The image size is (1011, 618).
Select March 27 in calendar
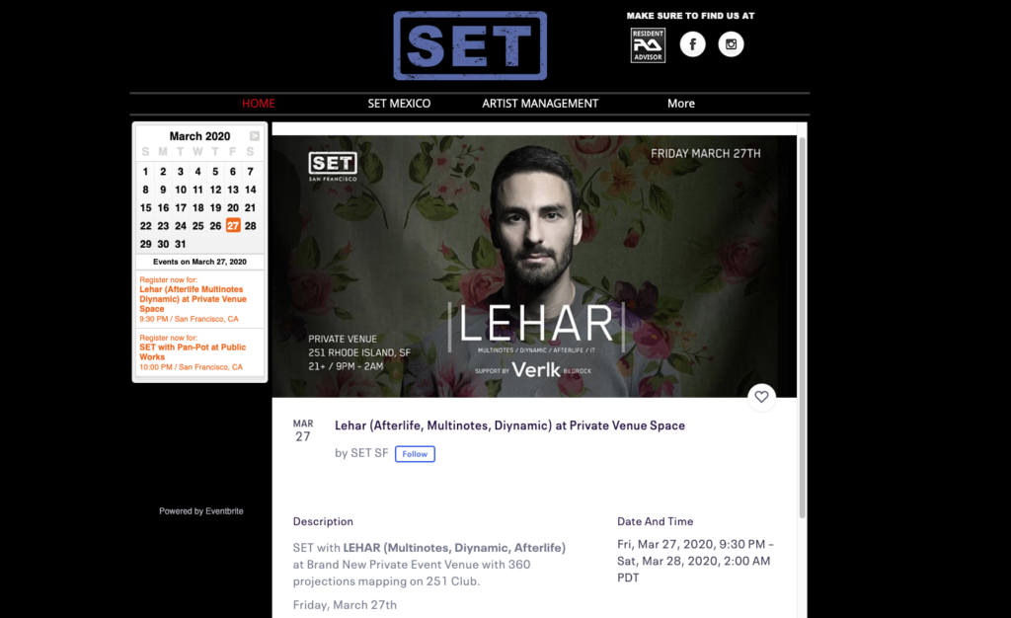tap(233, 225)
